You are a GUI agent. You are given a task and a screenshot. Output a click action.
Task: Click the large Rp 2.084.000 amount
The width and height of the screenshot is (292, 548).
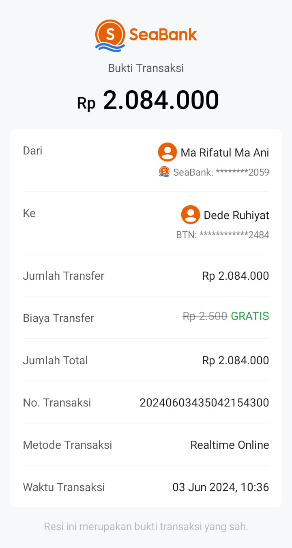tap(148, 100)
